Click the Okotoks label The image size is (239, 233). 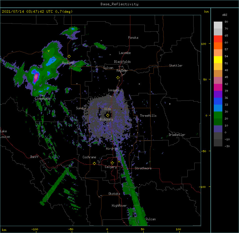[x=114, y=194]
